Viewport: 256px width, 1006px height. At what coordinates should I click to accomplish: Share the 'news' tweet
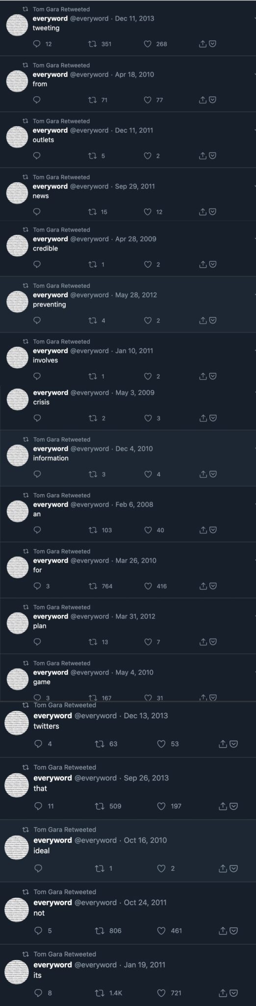point(203,212)
